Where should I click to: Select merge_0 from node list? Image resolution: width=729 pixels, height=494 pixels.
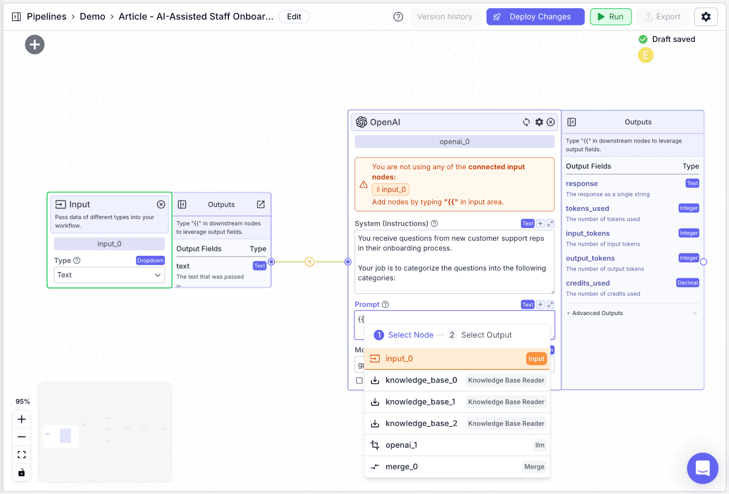[457, 467]
